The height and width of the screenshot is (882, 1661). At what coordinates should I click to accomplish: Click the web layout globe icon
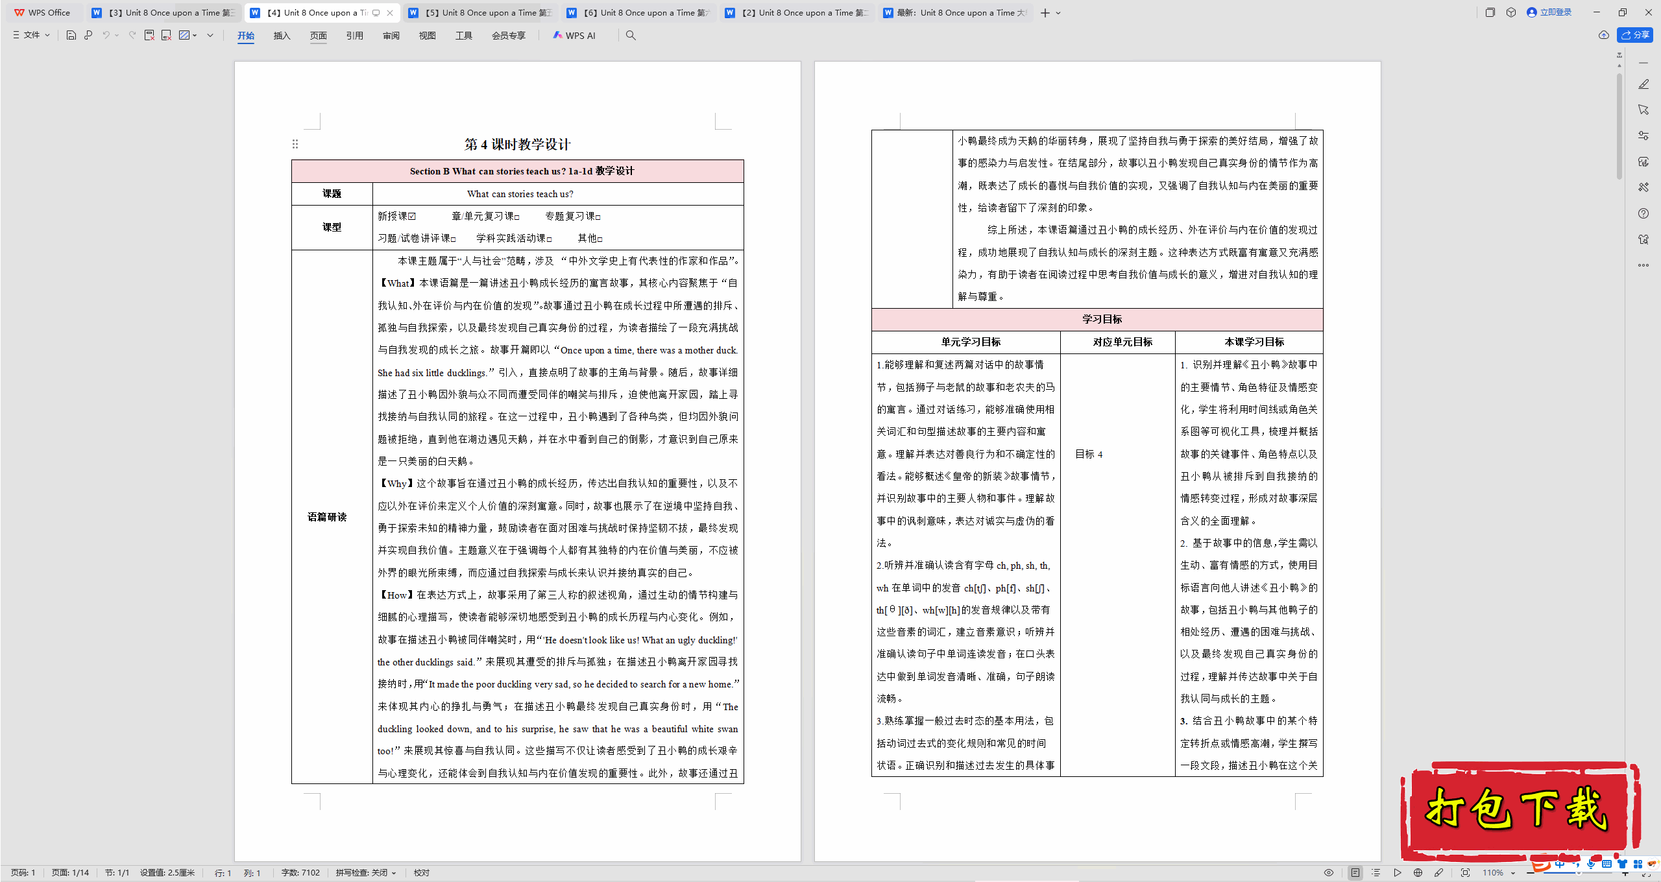[1418, 873]
